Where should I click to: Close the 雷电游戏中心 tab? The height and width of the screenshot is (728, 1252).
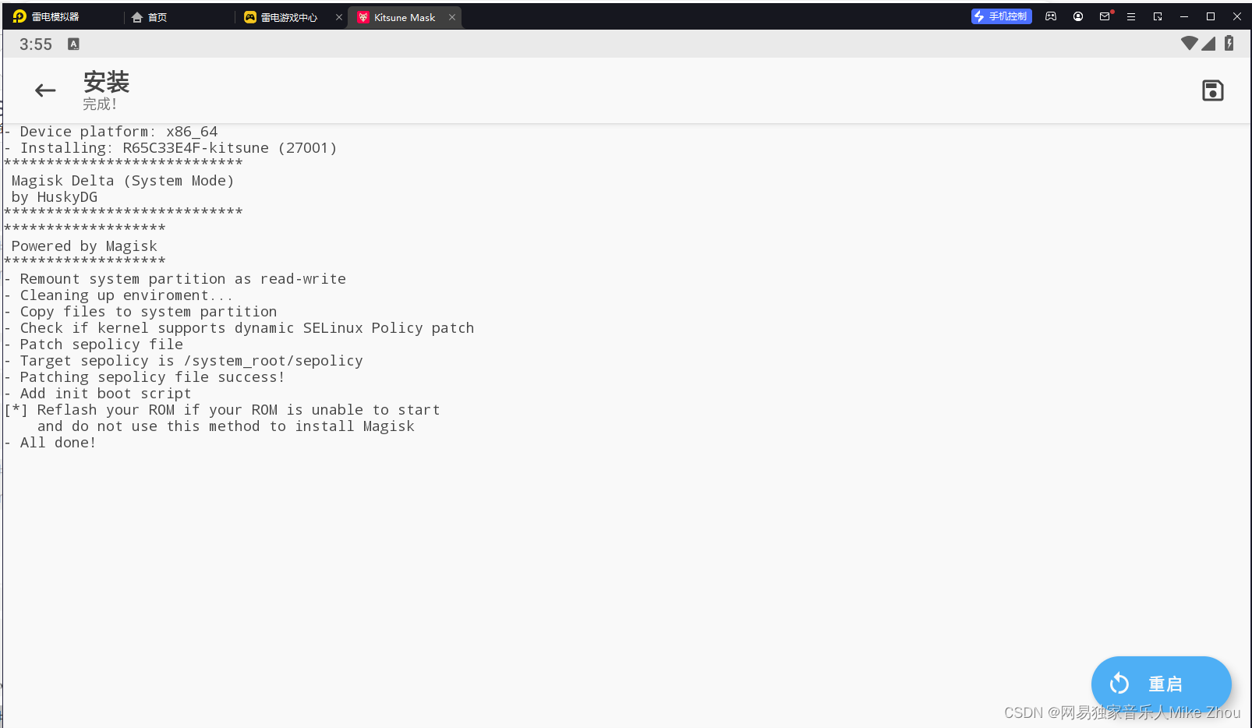click(339, 17)
